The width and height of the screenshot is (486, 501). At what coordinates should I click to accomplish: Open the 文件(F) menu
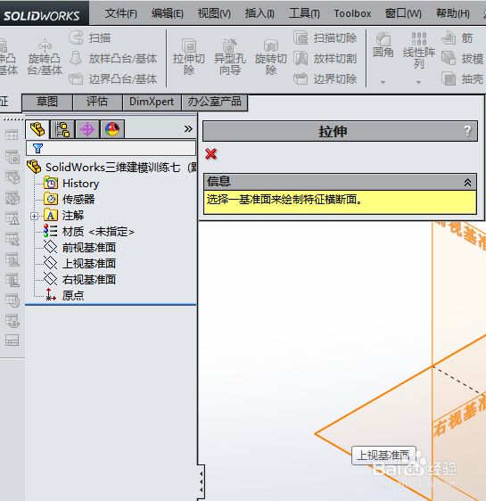[x=120, y=13]
